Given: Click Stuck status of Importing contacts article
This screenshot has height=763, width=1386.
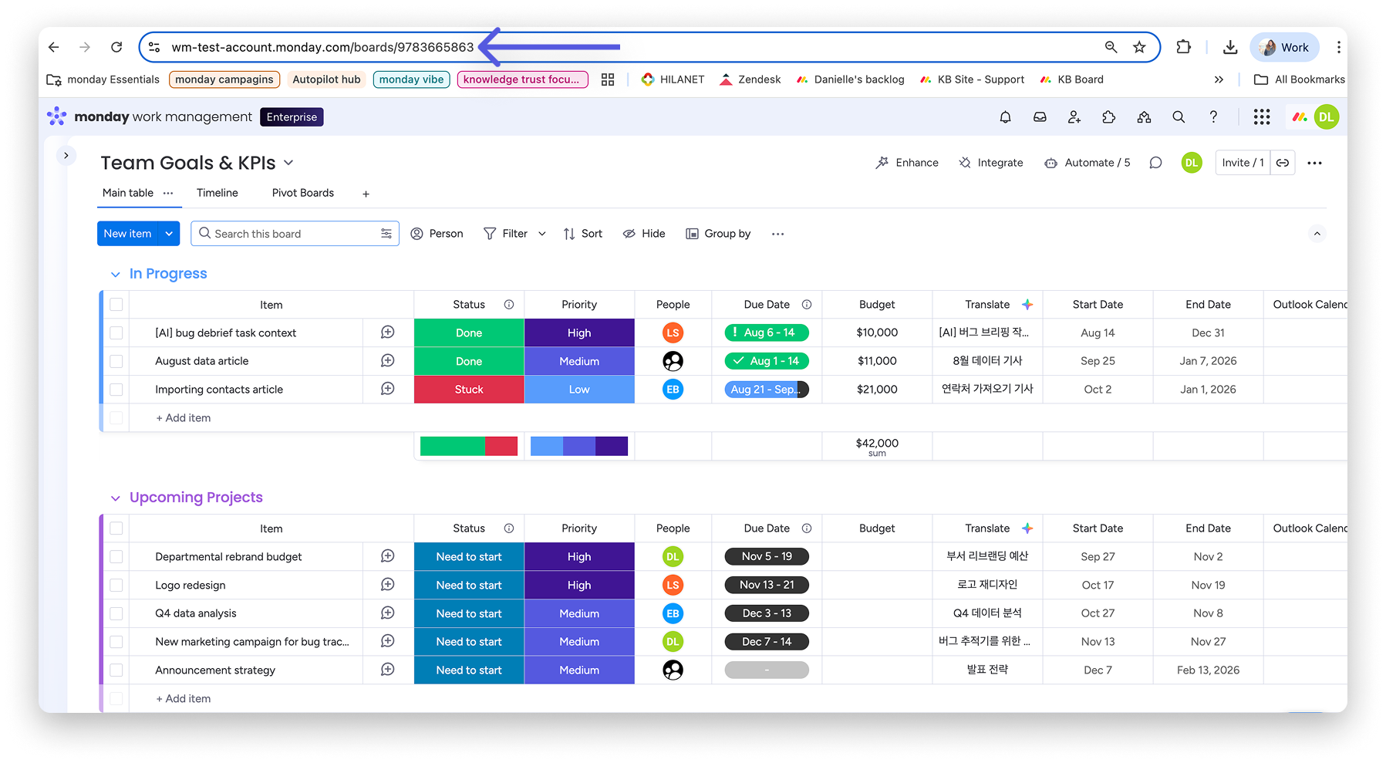Looking at the screenshot, I should click(x=469, y=390).
